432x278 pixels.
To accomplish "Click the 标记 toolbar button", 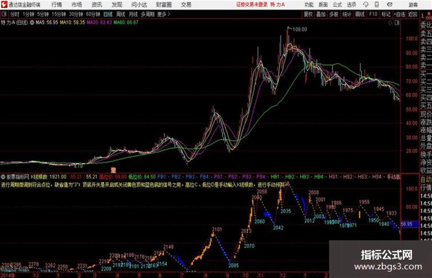I will tap(386, 14).
